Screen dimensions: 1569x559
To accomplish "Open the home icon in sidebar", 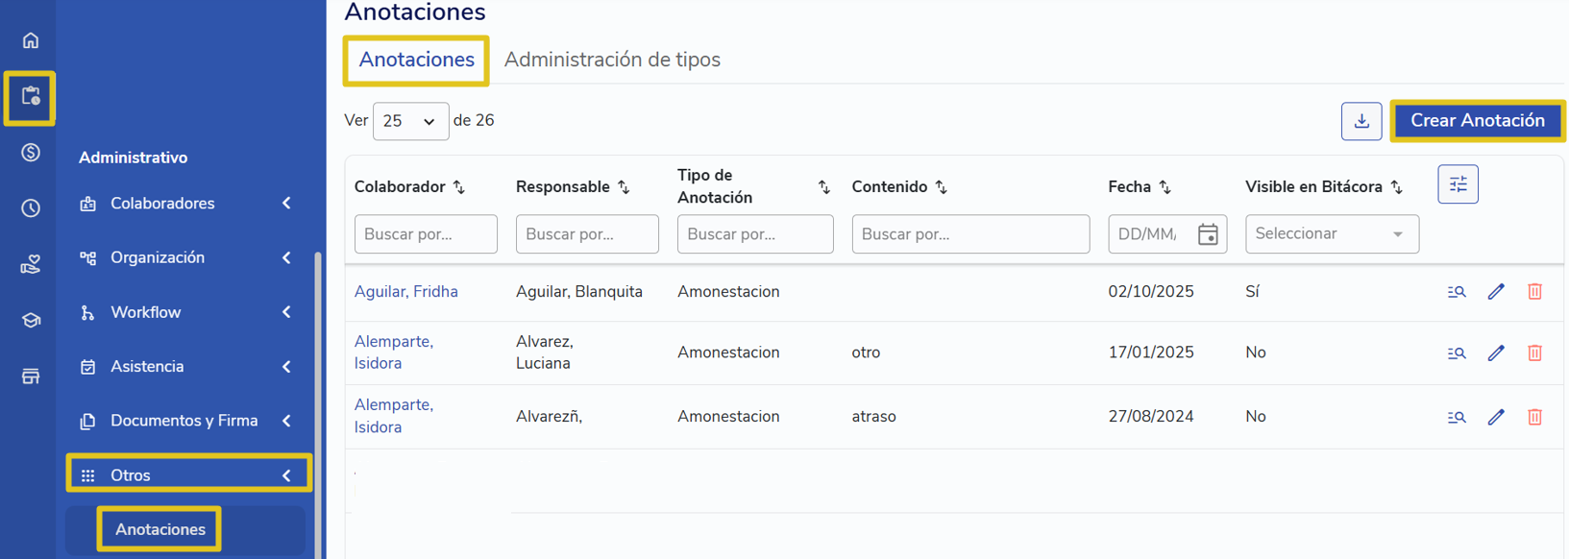I will 31,40.
